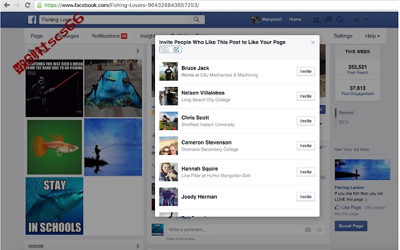
Task: Open the messages chat icon
Action: [x=328, y=19]
